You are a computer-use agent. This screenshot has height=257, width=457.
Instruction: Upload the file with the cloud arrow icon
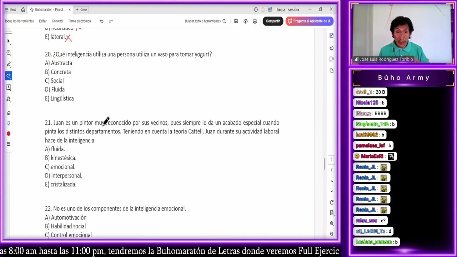245,21
